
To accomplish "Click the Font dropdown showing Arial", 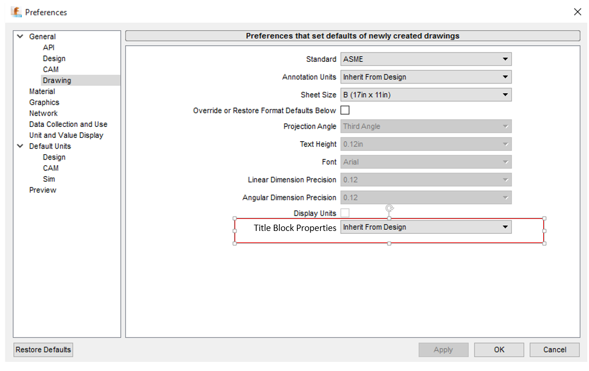I will tap(426, 162).
